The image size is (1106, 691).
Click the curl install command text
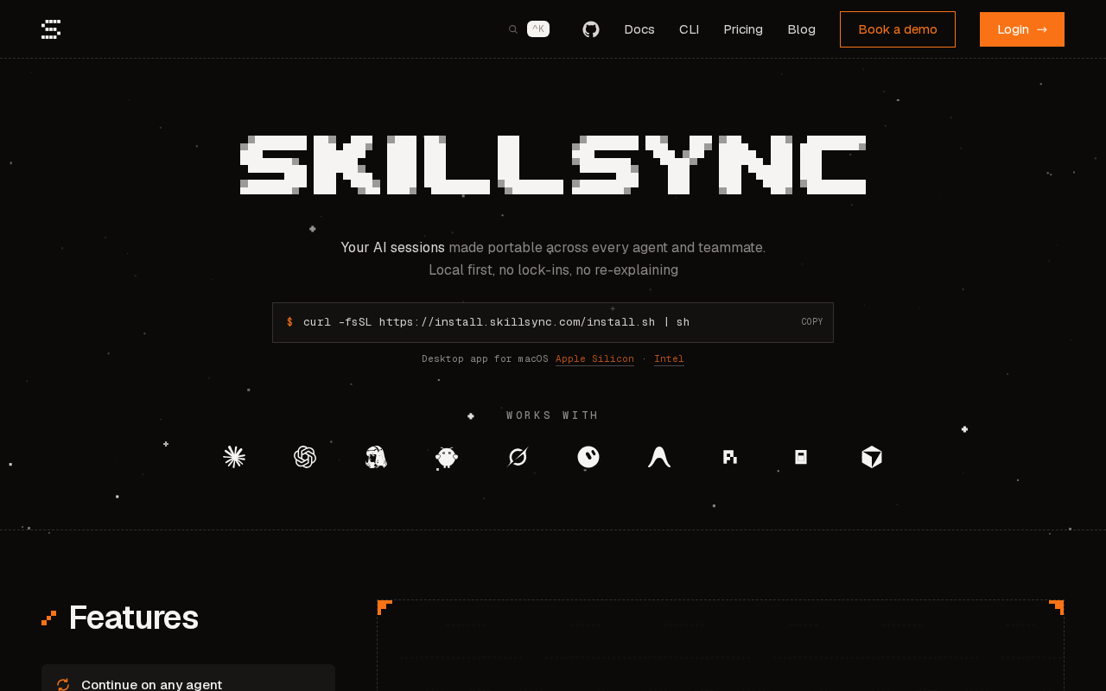496,322
